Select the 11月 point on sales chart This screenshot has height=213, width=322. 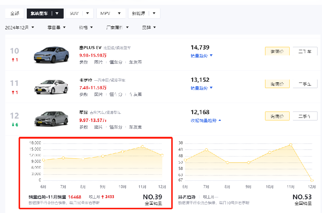point(142,146)
